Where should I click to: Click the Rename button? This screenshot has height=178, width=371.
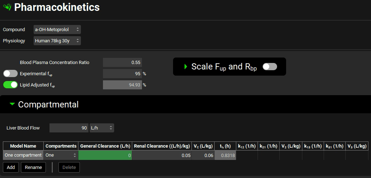coord(33,168)
